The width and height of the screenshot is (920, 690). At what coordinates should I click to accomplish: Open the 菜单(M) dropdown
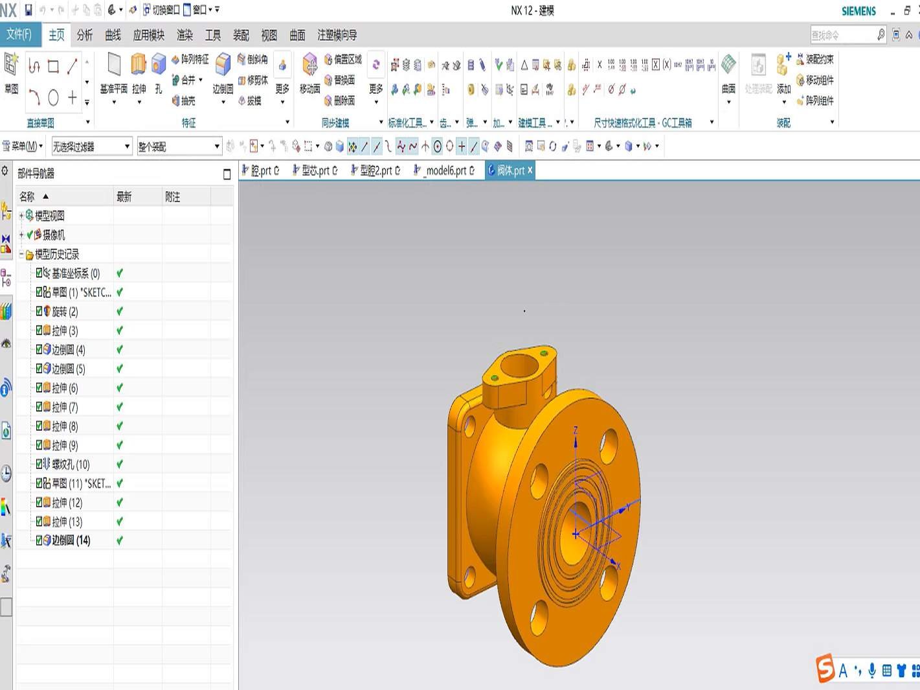[23, 146]
